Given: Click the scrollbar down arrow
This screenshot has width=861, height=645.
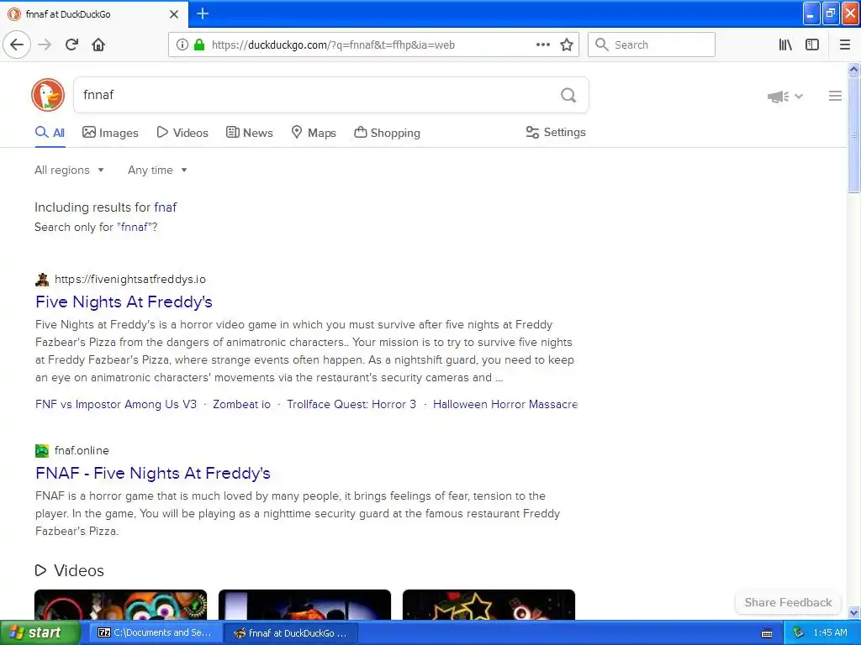Looking at the screenshot, I should coord(853,612).
